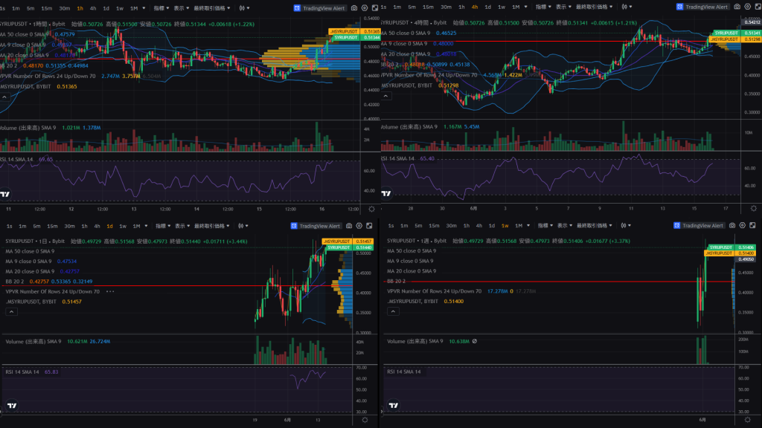This screenshot has height=428, width=762.
Task: Click the TradingView logo on the daily chart
Action: point(12,405)
